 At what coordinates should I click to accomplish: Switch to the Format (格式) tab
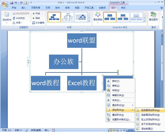[123, 8]
